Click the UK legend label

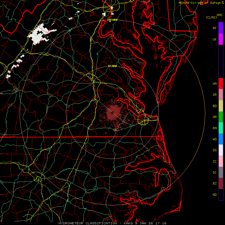coord(214,39)
